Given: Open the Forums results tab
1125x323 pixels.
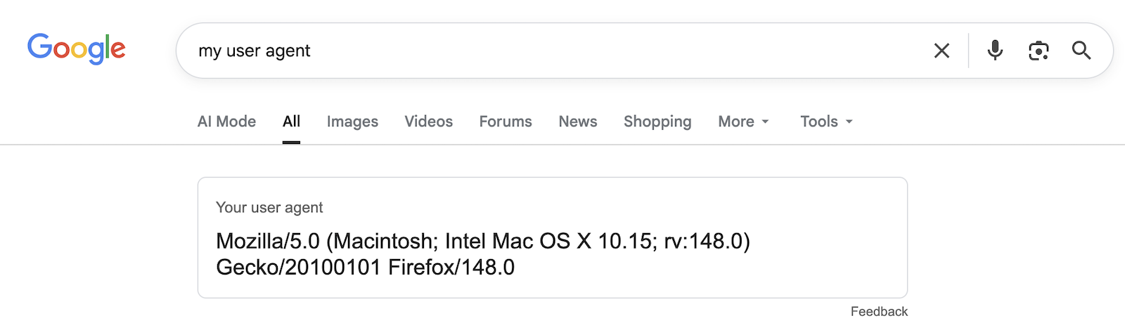Looking at the screenshot, I should [x=506, y=121].
